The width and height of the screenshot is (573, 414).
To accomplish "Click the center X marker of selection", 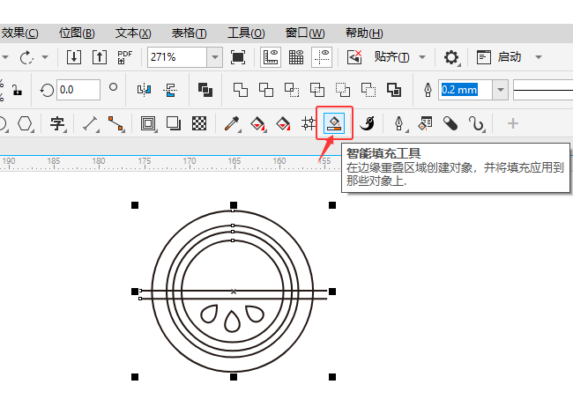I will 234,292.
